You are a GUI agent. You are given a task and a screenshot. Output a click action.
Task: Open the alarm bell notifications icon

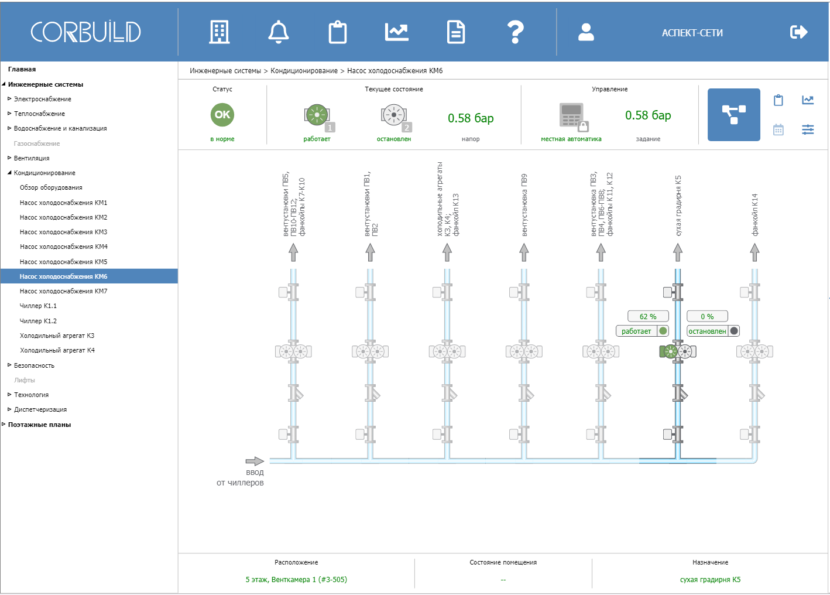[279, 32]
